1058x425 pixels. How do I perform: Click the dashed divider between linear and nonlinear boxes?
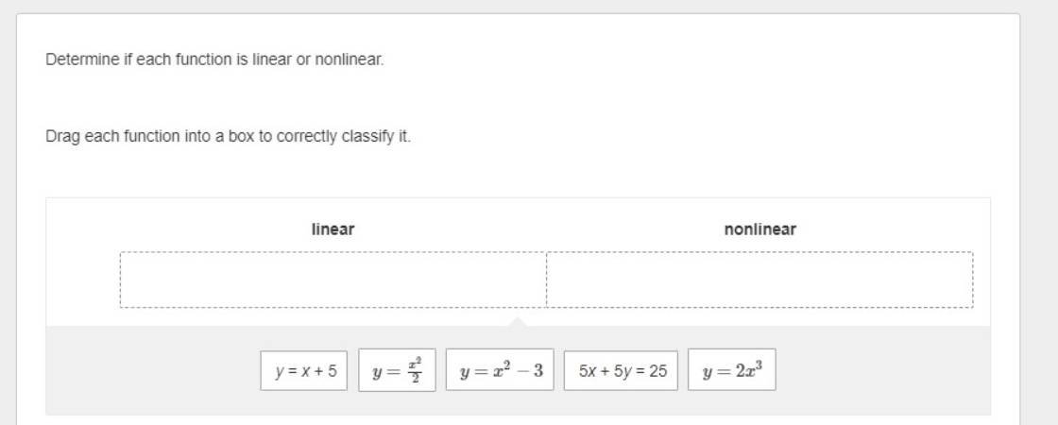(547, 280)
